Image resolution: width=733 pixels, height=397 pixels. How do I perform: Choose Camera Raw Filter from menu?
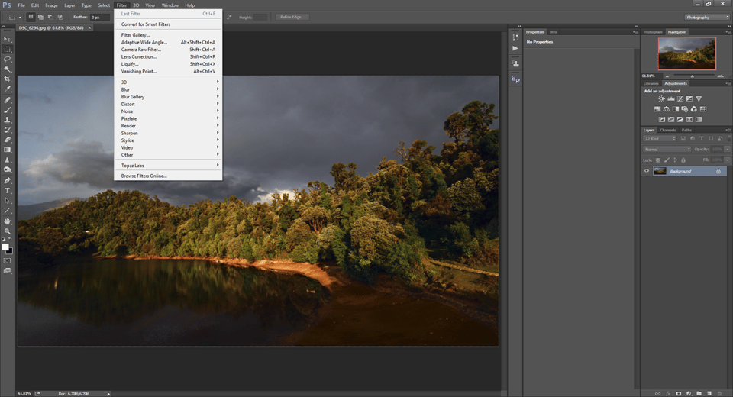[168, 50]
